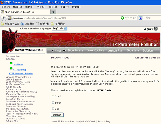Expand the Session Management Flaws category

click(22, 113)
